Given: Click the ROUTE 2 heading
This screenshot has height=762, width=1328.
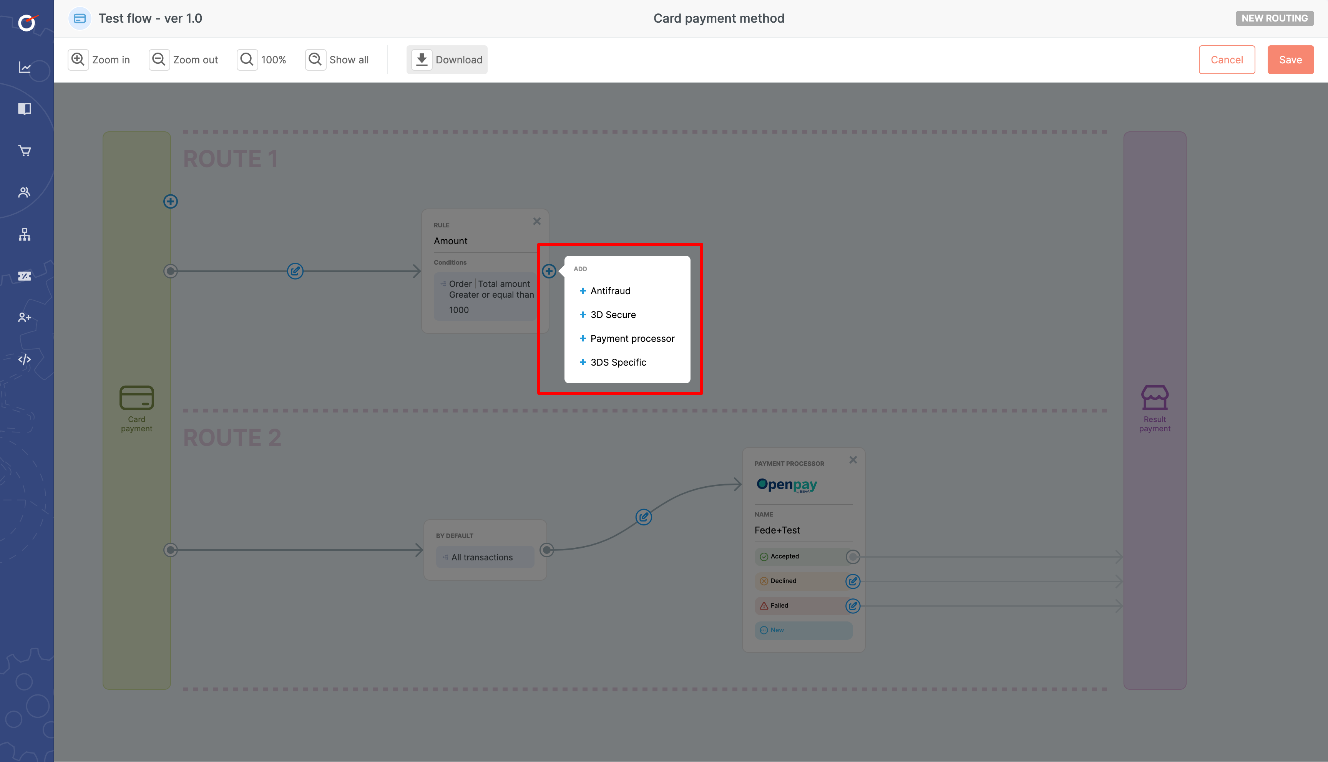Looking at the screenshot, I should coord(232,437).
